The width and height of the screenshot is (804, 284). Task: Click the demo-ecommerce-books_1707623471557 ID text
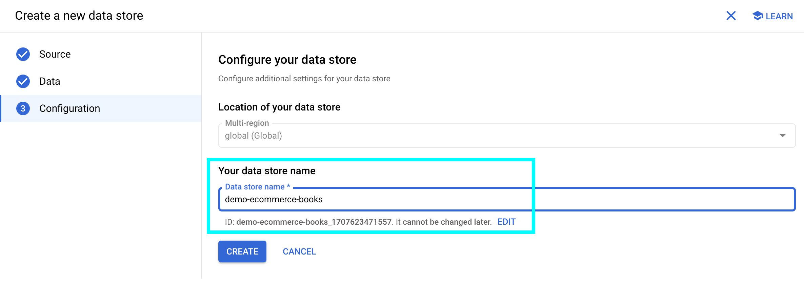[314, 222]
